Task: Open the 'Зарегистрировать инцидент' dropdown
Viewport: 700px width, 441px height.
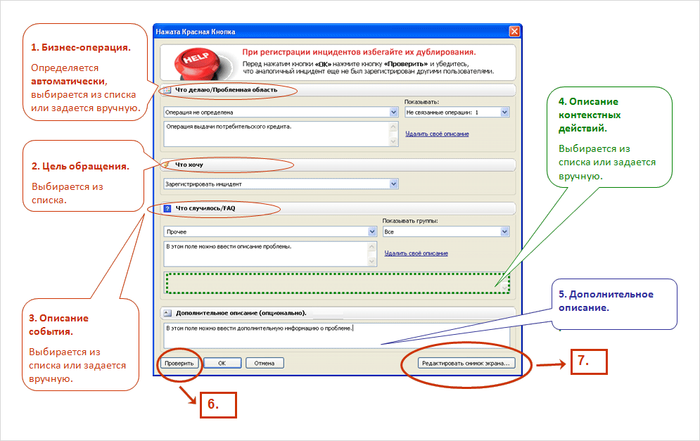Action: point(393,184)
